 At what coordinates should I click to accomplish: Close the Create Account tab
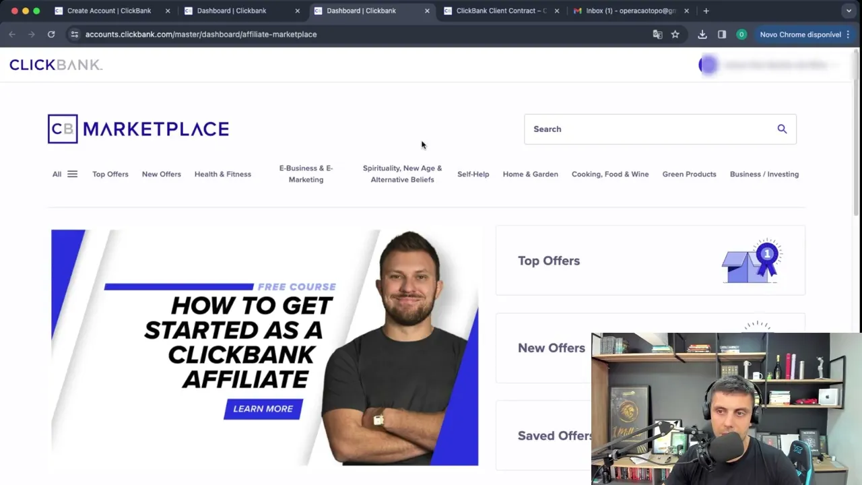coord(168,11)
